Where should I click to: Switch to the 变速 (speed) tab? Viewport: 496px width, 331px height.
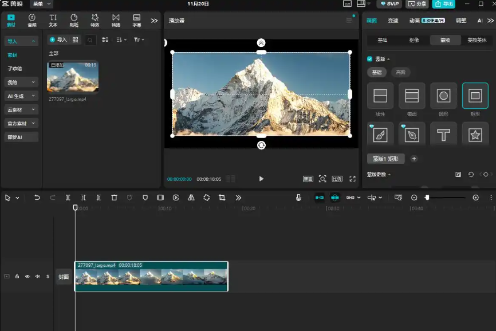(393, 21)
